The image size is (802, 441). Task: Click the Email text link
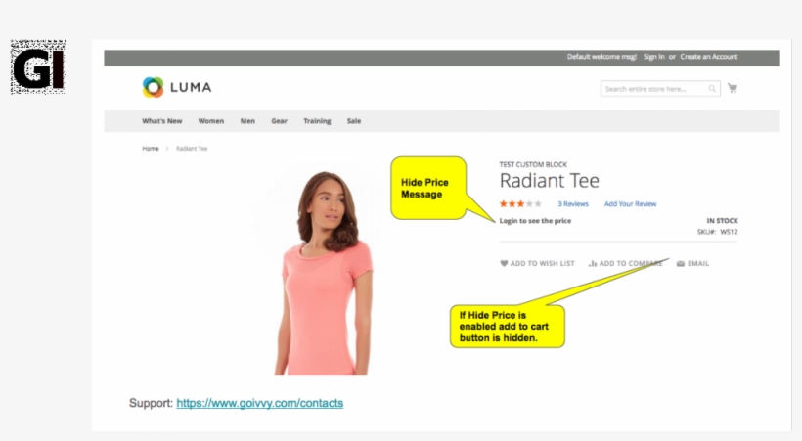click(x=698, y=263)
